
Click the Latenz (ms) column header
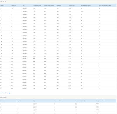(x=72, y=5)
